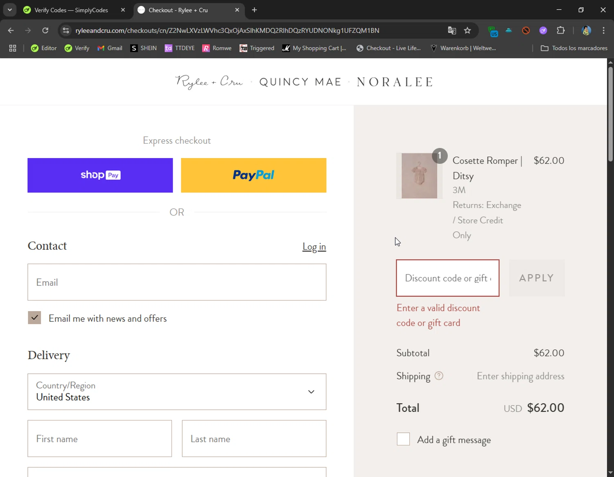This screenshot has width=614, height=477.
Task: Open the red blocker extension icon
Action: [x=526, y=30]
